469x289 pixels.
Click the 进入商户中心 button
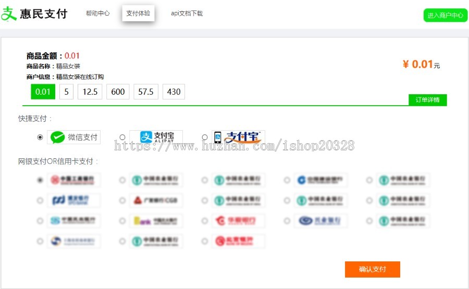(x=445, y=15)
